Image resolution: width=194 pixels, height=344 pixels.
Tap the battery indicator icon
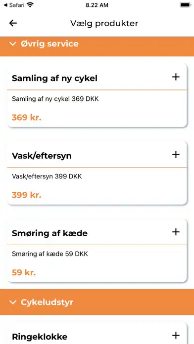186,5
